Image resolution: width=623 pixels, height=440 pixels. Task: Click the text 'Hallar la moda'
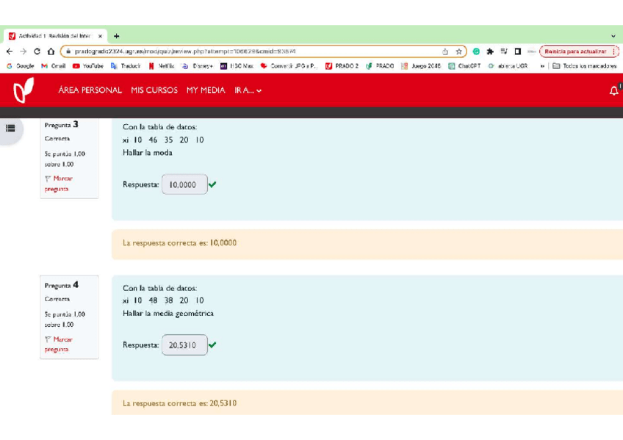point(148,153)
